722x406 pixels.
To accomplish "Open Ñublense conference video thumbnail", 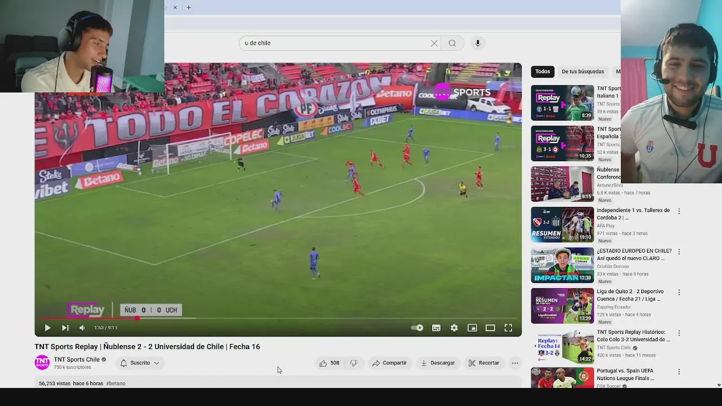I will 562,184.
